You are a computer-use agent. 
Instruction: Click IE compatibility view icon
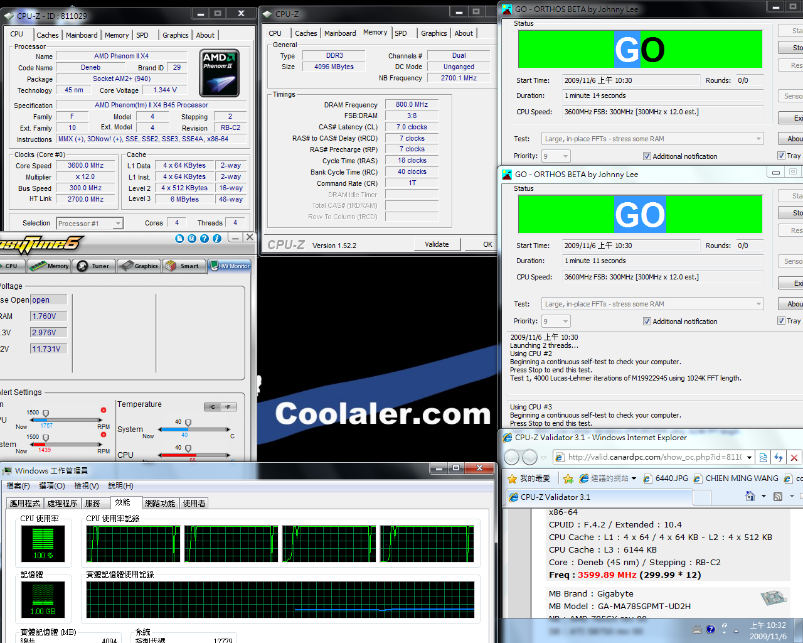pyautogui.click(x=763, y=457)
